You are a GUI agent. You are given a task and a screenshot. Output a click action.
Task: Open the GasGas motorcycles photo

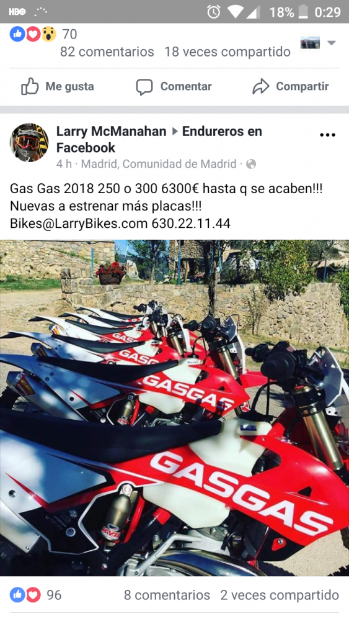pyautogui.click(x=174, y=408)
